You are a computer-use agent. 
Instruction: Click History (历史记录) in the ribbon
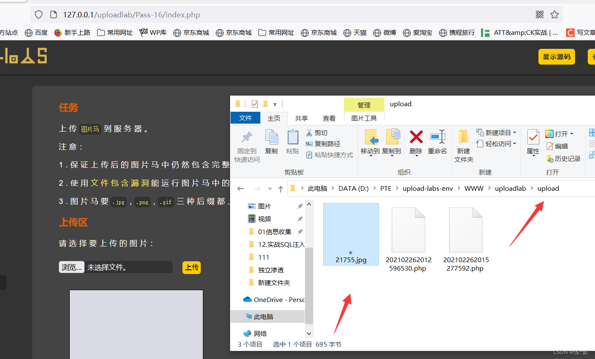pyautogui.click(x=563, y=158)
